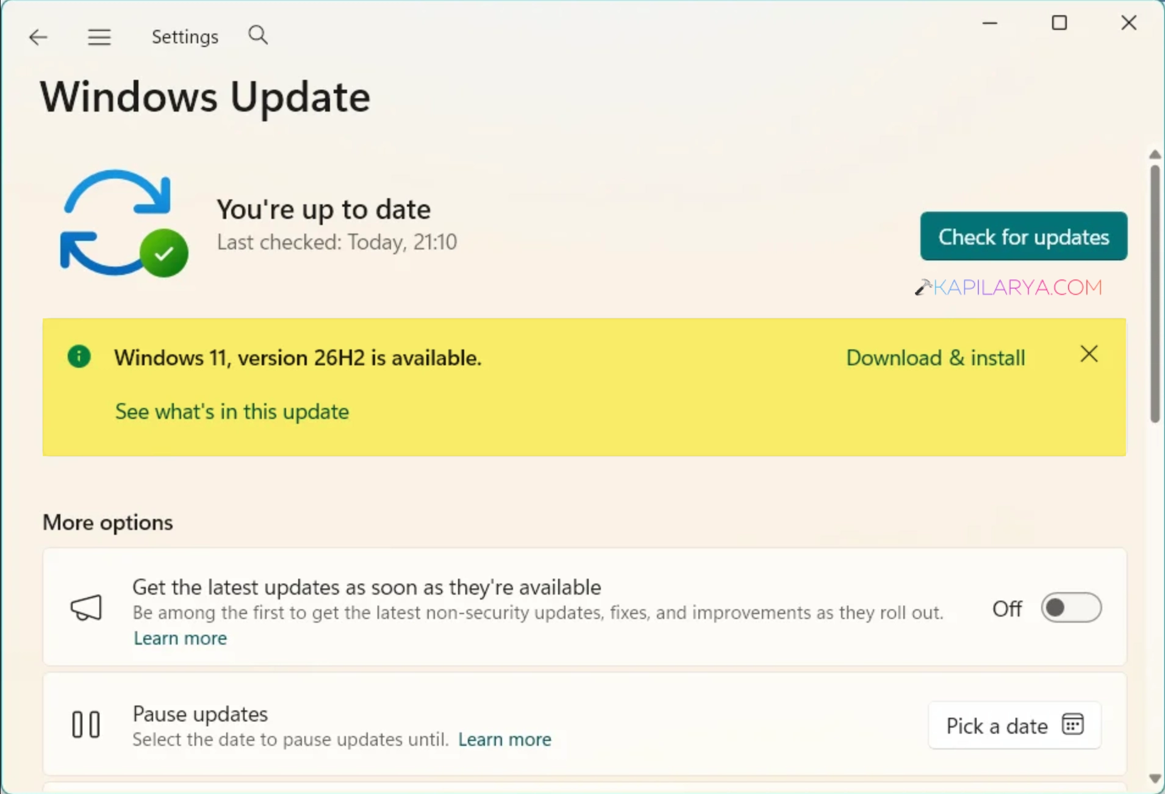
Task: Click 'Pause updates' row title
Action: coord(200,714)
